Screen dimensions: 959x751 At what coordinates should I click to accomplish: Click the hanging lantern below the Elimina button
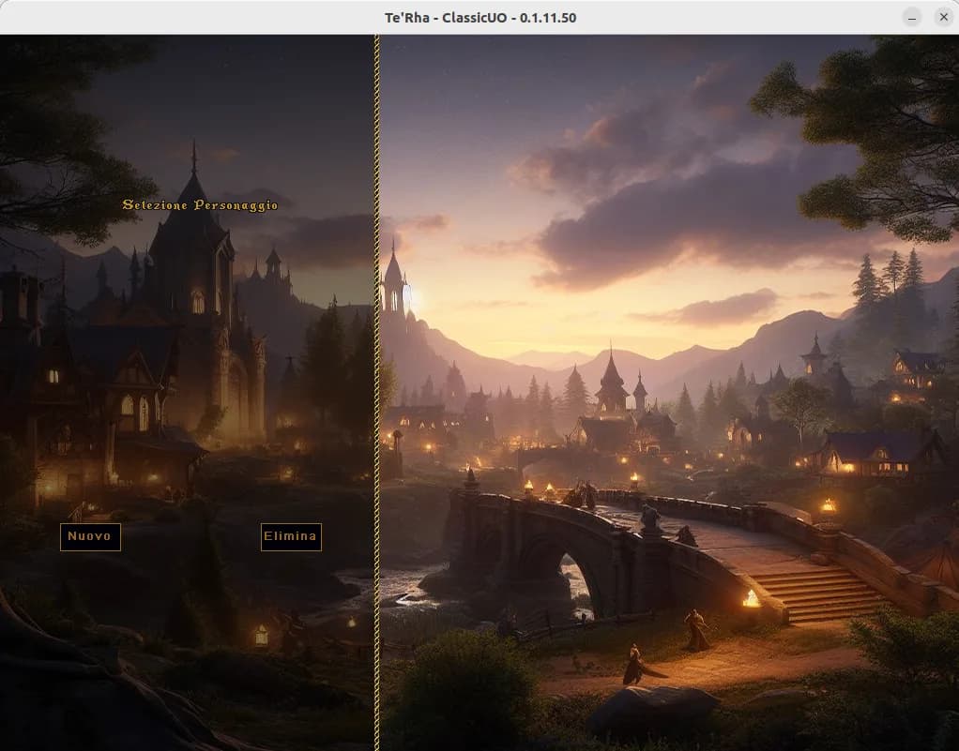coord(261,636)
